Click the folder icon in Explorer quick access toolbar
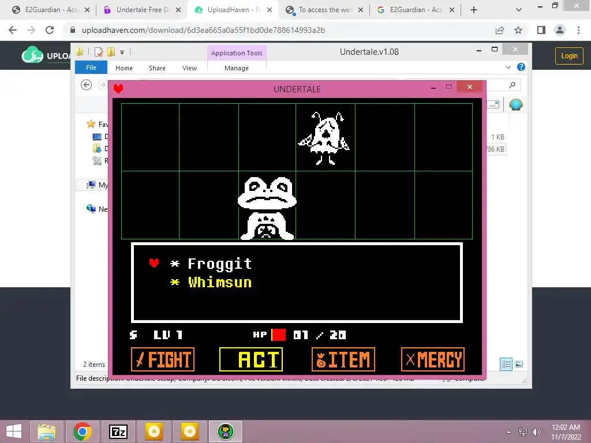Screen dimensions: 591x443 click(79, 51)
